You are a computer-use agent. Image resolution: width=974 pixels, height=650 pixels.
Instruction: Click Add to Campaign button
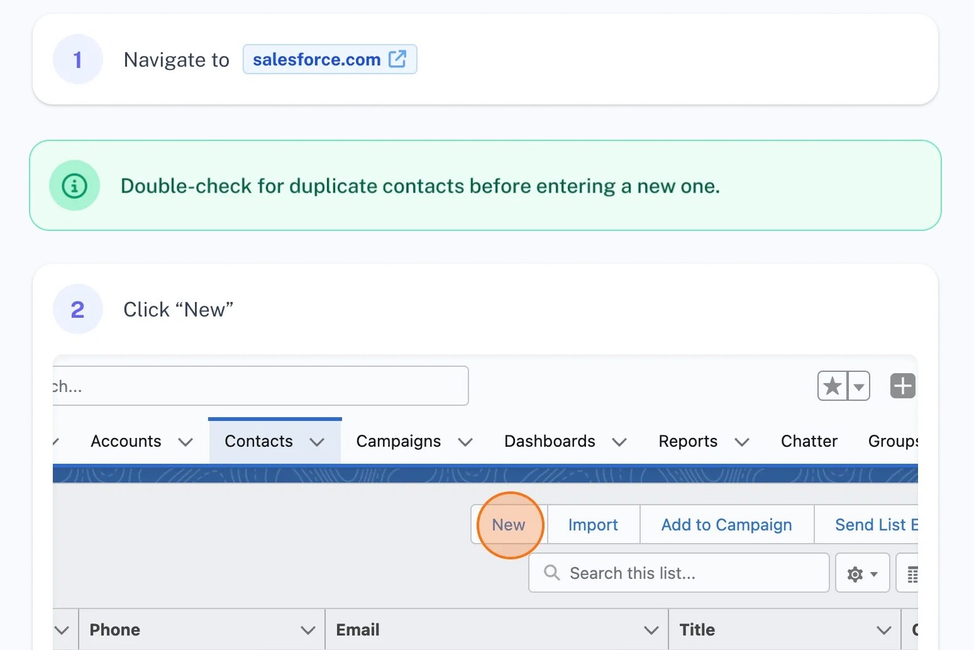(x=726, y=525)
